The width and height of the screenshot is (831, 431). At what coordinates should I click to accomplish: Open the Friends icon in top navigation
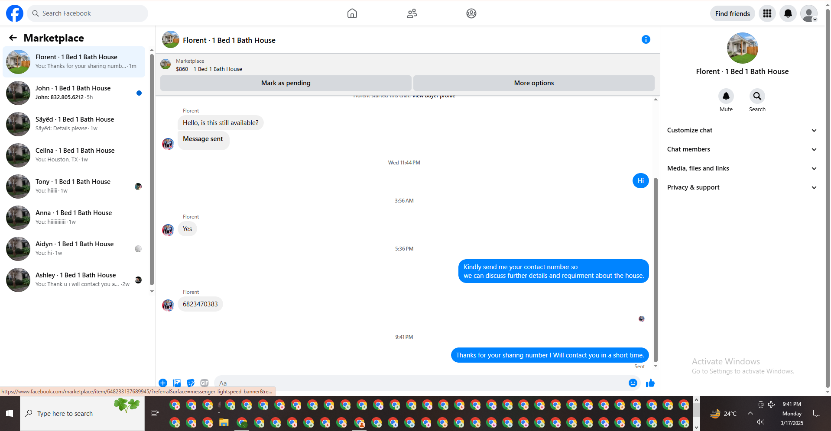pyautogui.click(x=412, y=13)
